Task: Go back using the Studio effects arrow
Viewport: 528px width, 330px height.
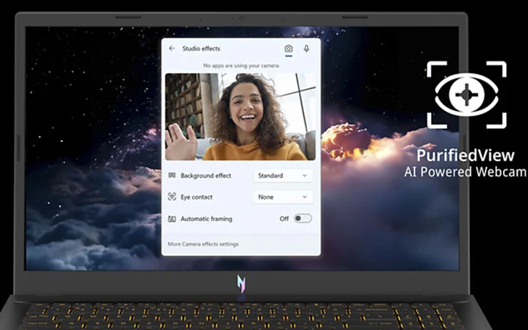Action: click(x=172, y=48)
